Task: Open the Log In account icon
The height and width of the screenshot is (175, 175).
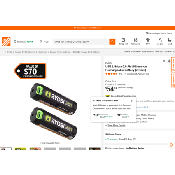Action: tap(160, 42)
